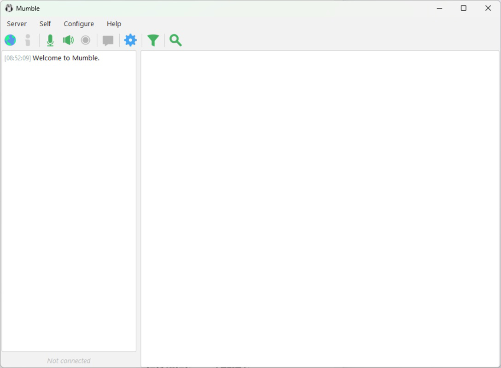Open the Help menu
501x368 pixels.
[x=114, y=23]
